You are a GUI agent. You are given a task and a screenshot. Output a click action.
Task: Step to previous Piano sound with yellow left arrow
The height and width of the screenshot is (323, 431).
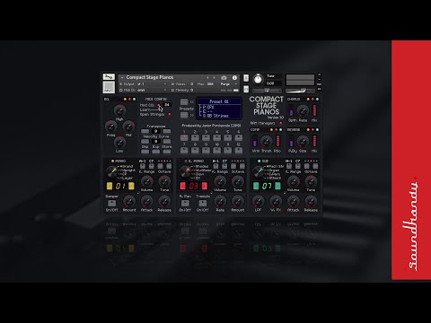[110, 186]
